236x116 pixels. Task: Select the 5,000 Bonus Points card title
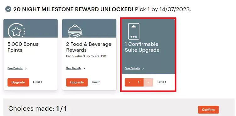coord(23,47)
